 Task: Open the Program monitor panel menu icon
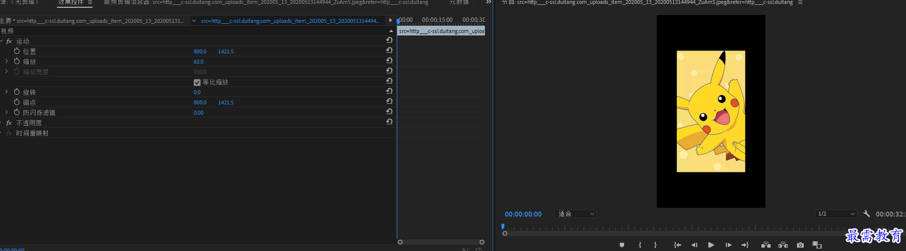coord(800,2)
